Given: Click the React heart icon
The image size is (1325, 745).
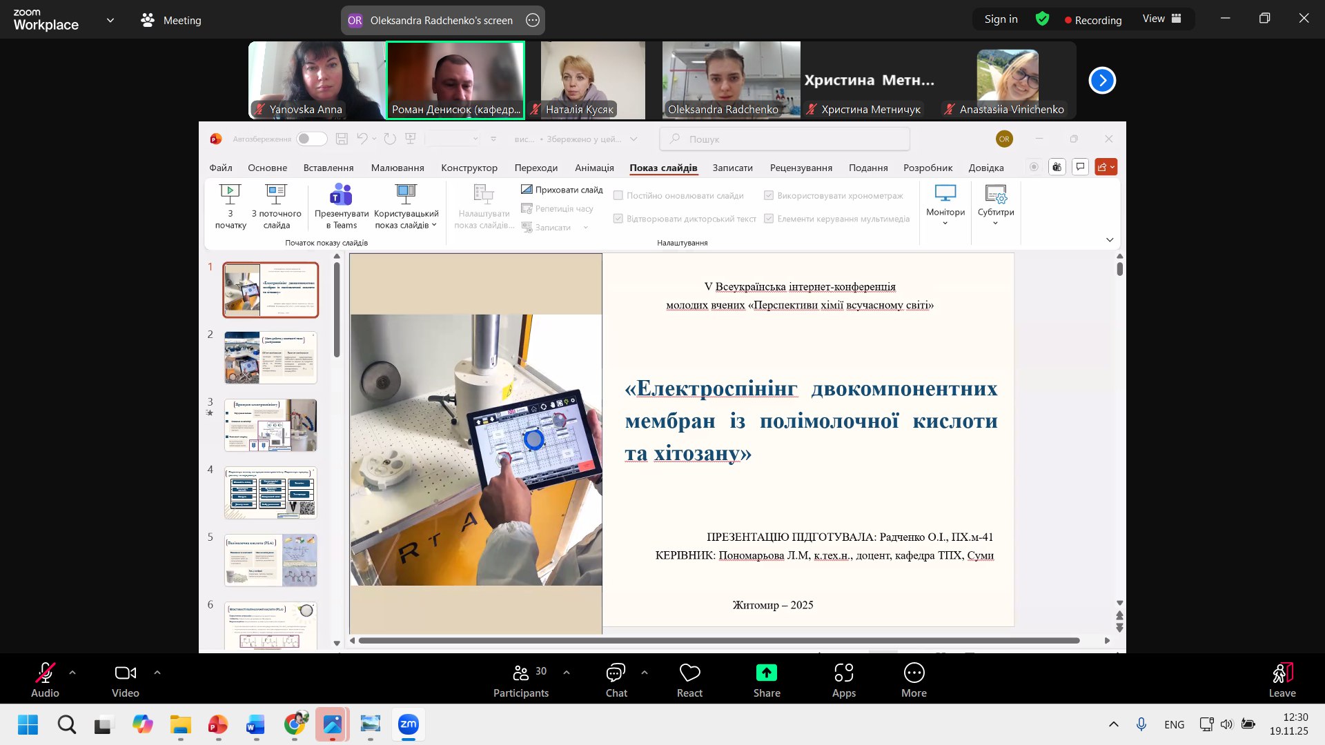Looking at the screenshot, I should tap(689, 673).
